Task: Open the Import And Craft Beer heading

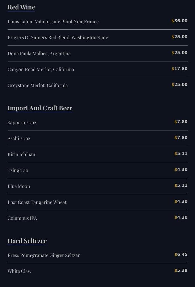Action: [x=40, y=108]
